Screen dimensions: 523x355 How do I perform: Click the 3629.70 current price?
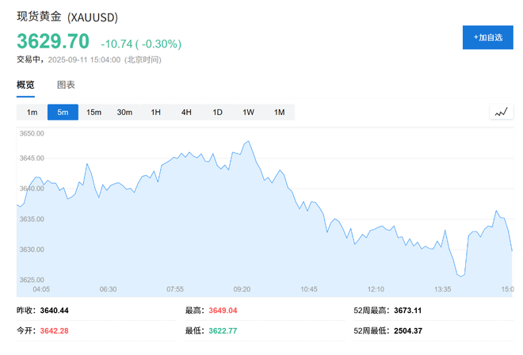(x=53, y=40)
